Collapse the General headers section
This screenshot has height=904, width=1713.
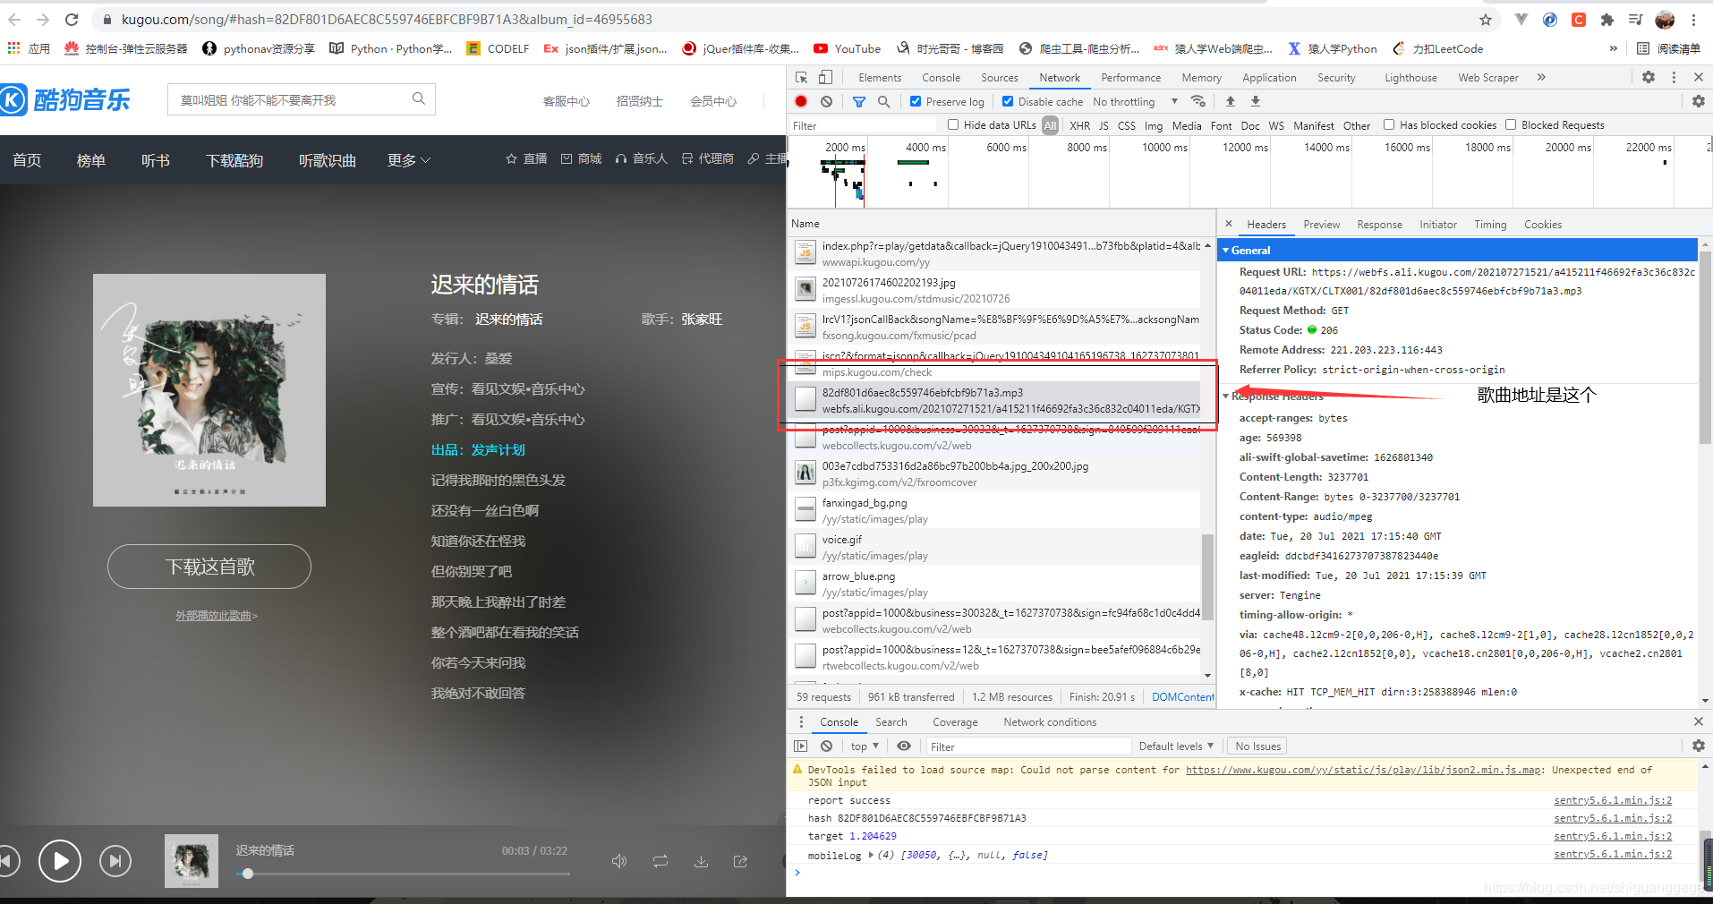pyautogui.click(x=1226, y=251)
